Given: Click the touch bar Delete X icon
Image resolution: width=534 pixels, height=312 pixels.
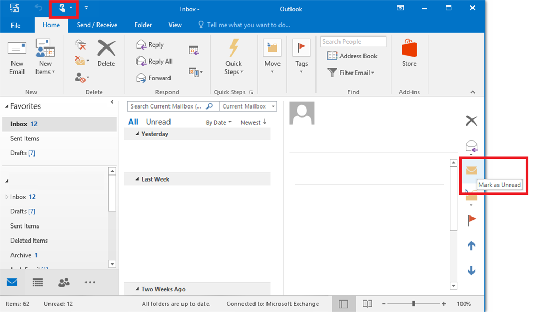Looking at the screenshot, I should pyautogui.click(x=471, y=121).
